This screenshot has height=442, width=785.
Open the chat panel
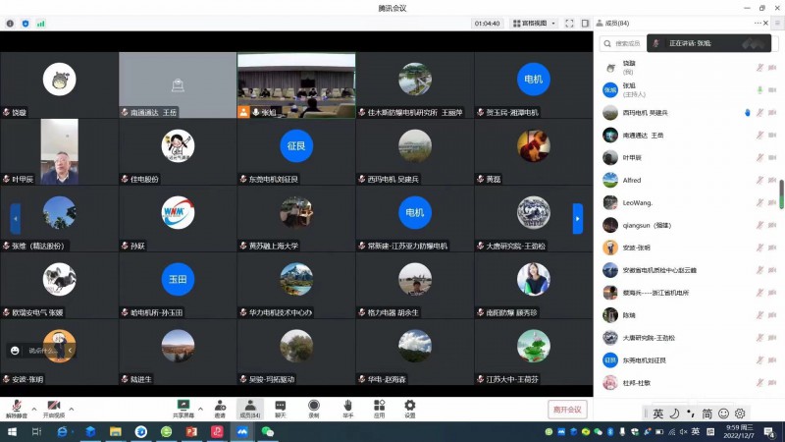click(281, 409)
